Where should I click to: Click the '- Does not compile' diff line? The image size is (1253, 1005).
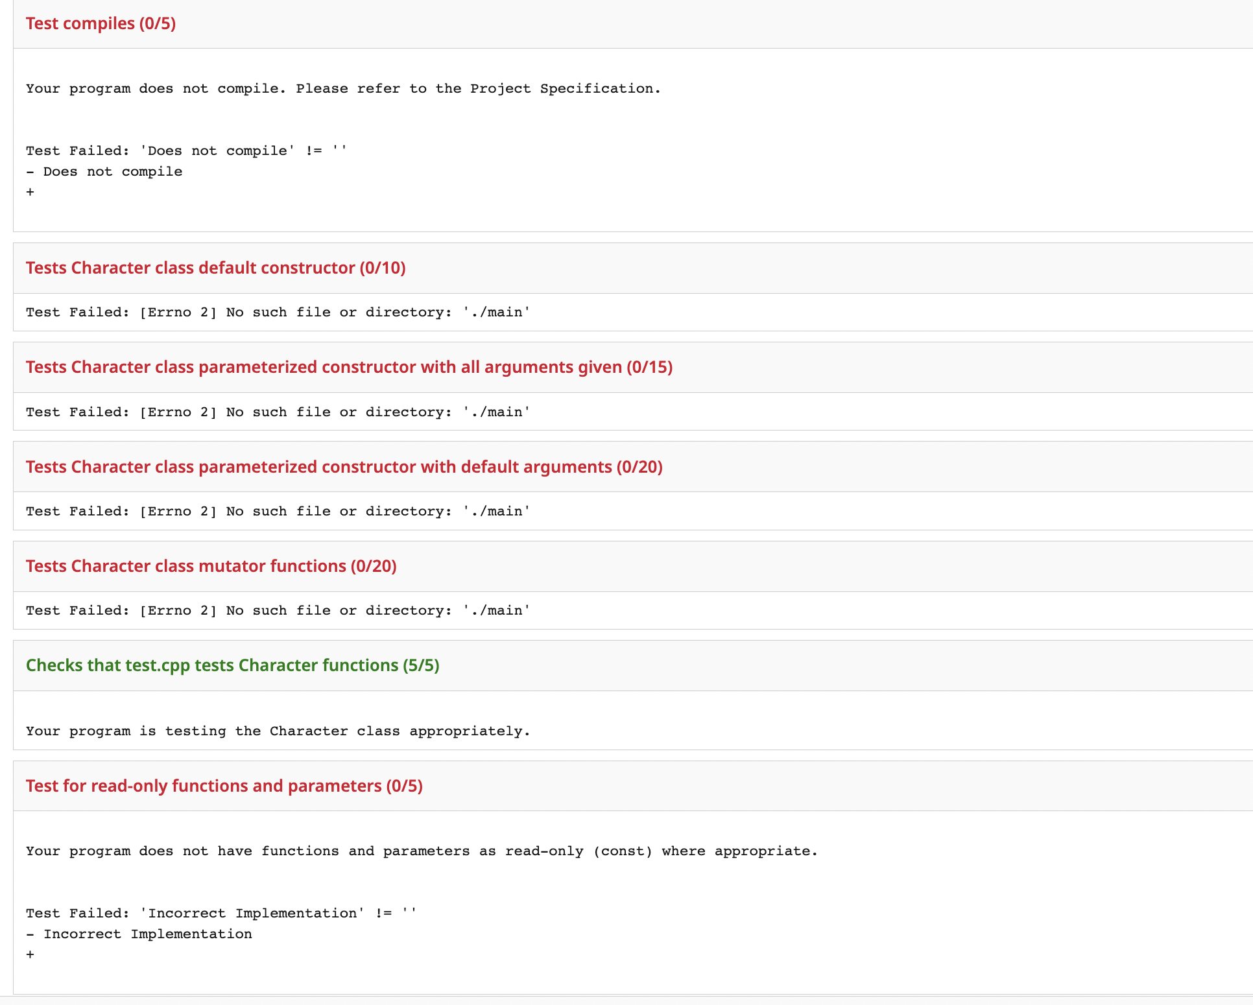click(x=104, y=171)
